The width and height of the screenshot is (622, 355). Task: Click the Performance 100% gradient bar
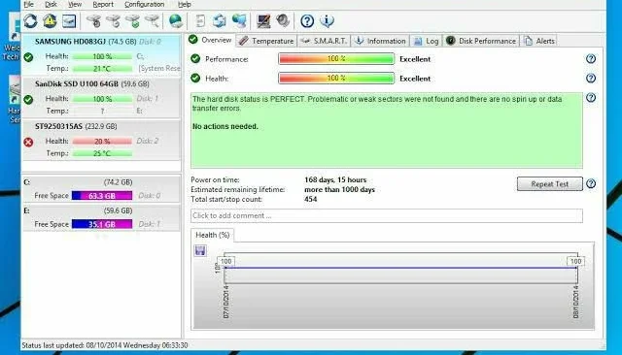[336, 59]
